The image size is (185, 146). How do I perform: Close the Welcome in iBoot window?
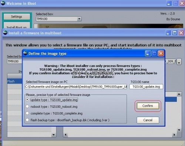pos(182,3)
